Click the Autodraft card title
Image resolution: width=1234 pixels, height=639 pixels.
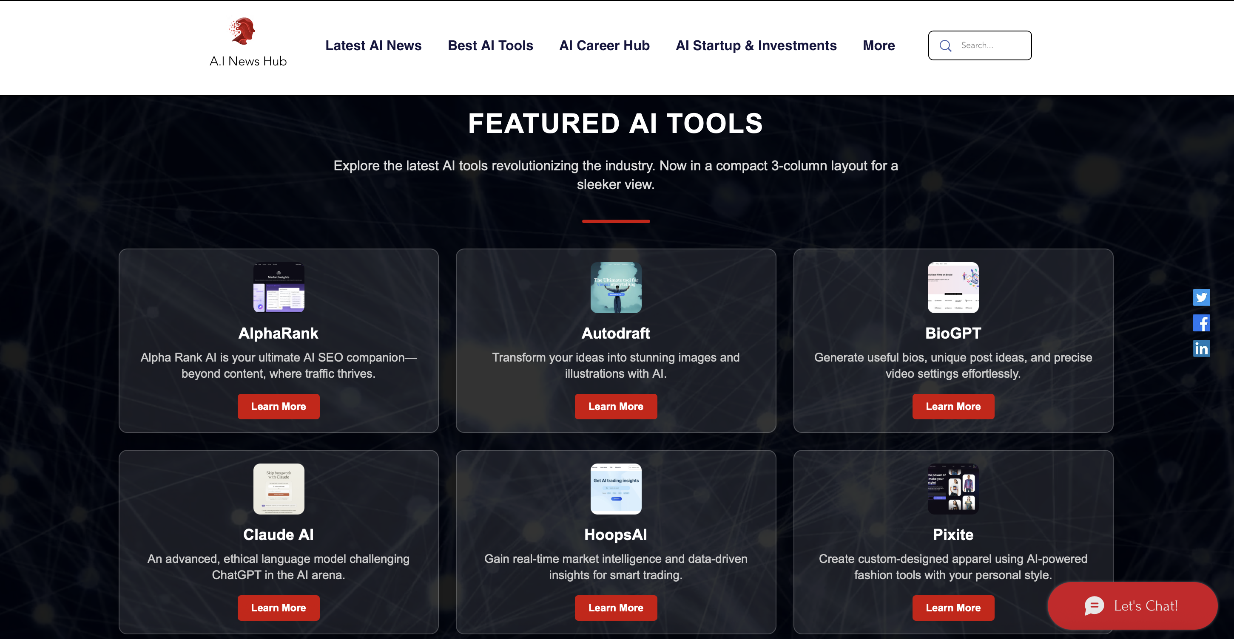tap(616, 333)
